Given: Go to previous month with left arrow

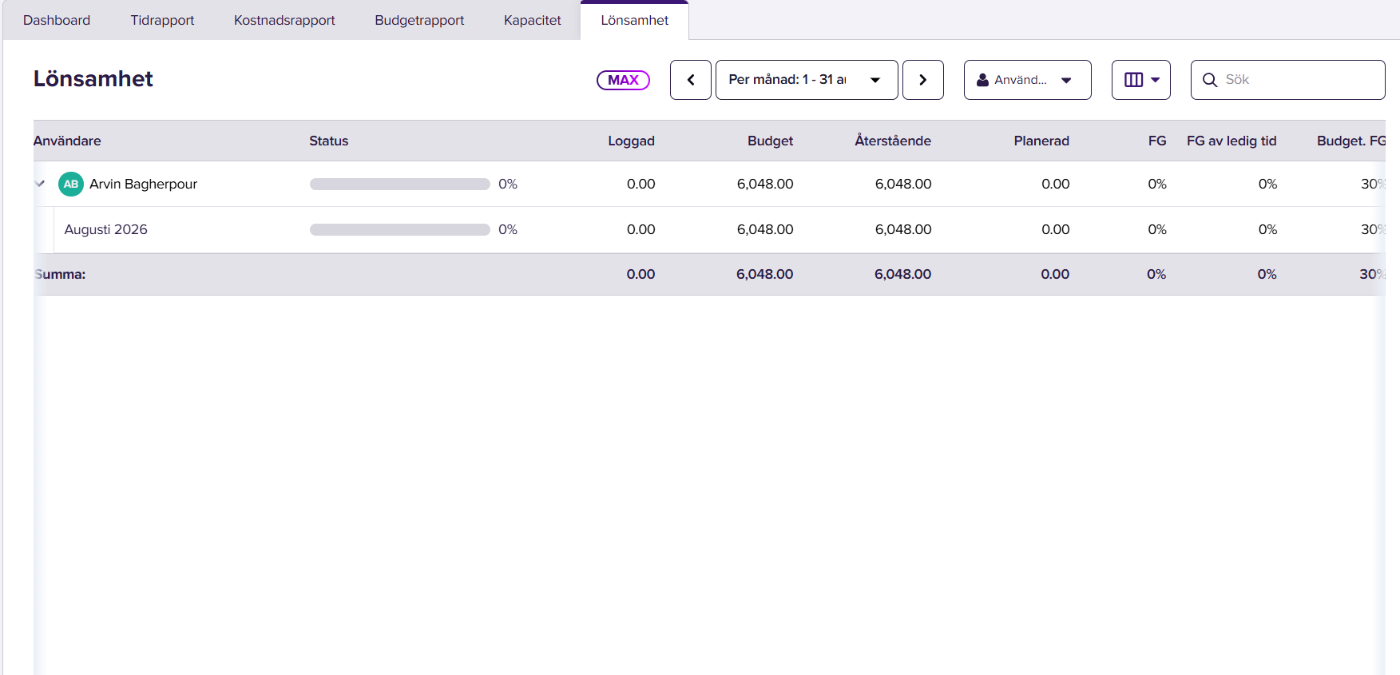Looking at the screenshot, I should (x=691, y=80).
